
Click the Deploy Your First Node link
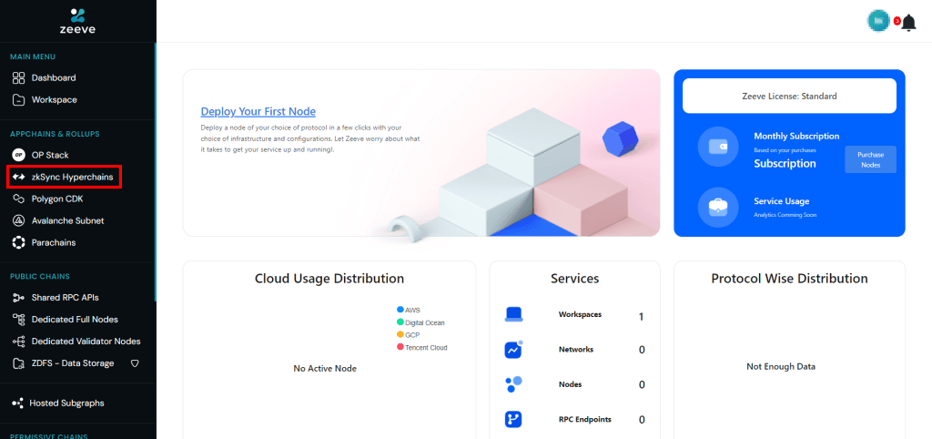click(x=258, y=111)
